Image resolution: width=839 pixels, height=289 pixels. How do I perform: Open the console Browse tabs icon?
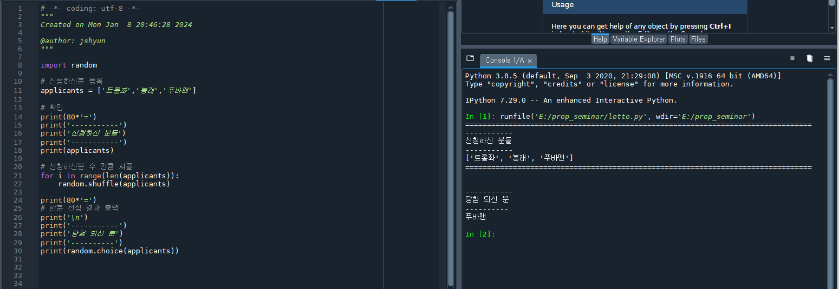tap(470, 58)
